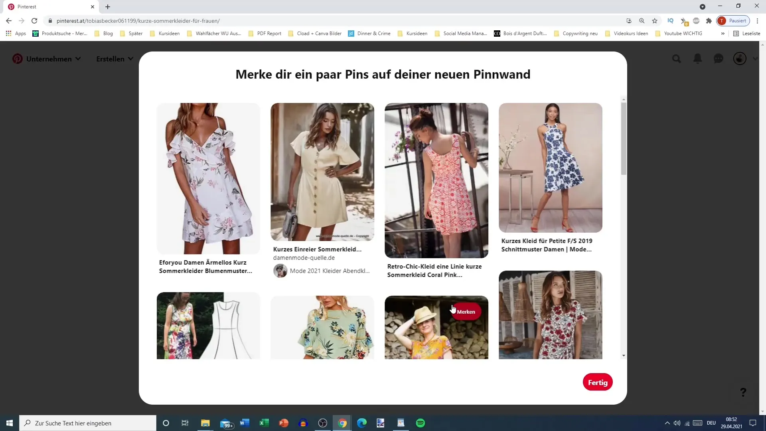The height and width of the screenshot is (431, 766).
Task: Open File Explorer from the taskbar
Action: (205, 423)
